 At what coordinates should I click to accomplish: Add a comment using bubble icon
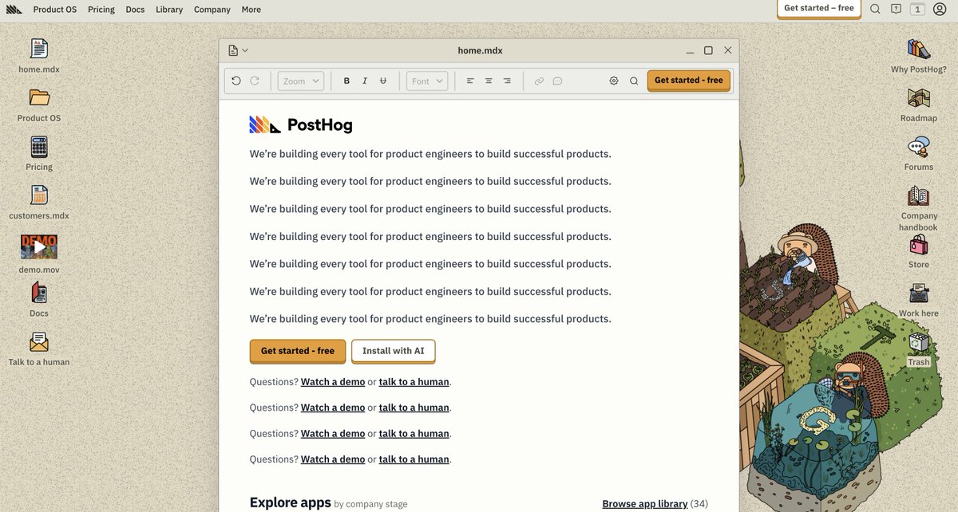558,81
